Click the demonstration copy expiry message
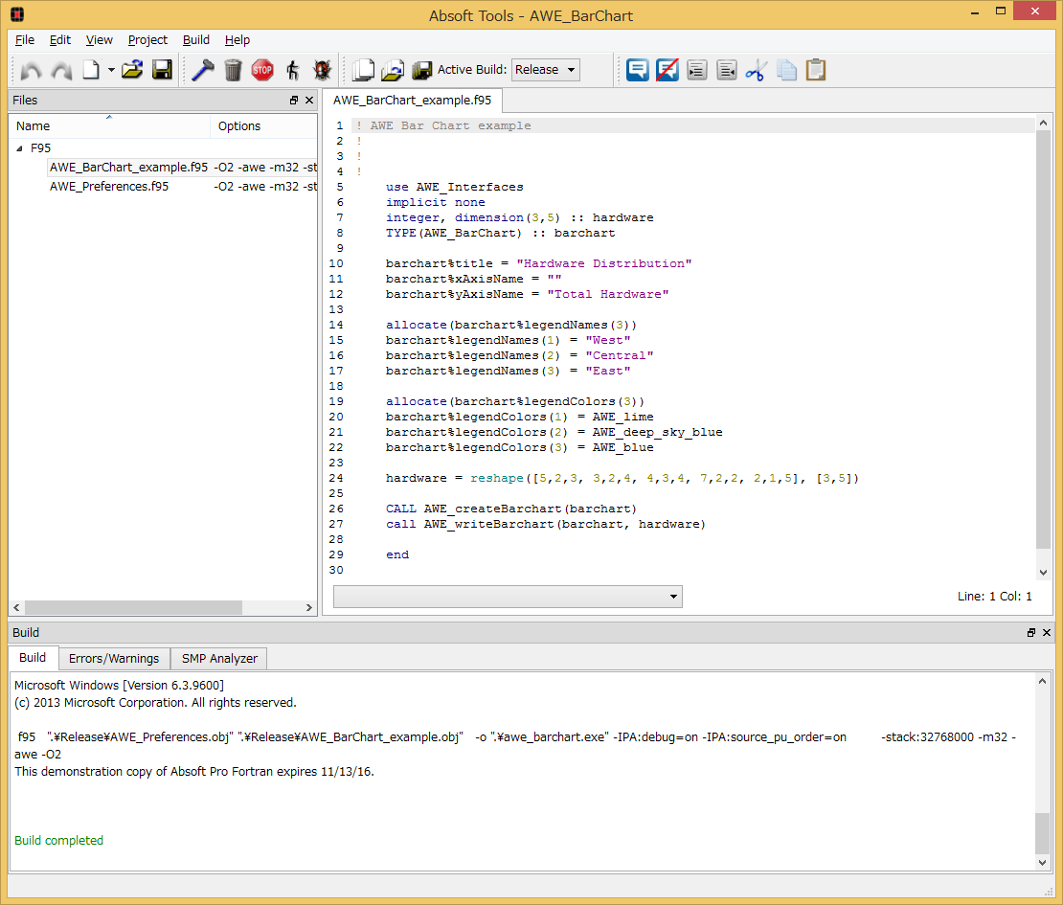1063x905 pixels. pos(193,772)
